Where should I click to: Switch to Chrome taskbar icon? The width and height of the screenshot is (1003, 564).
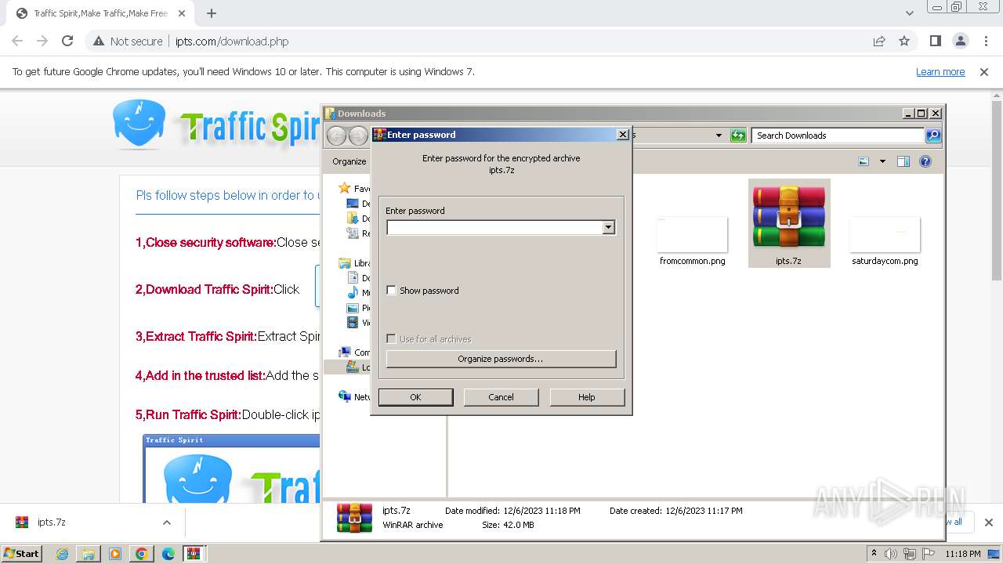141,554
